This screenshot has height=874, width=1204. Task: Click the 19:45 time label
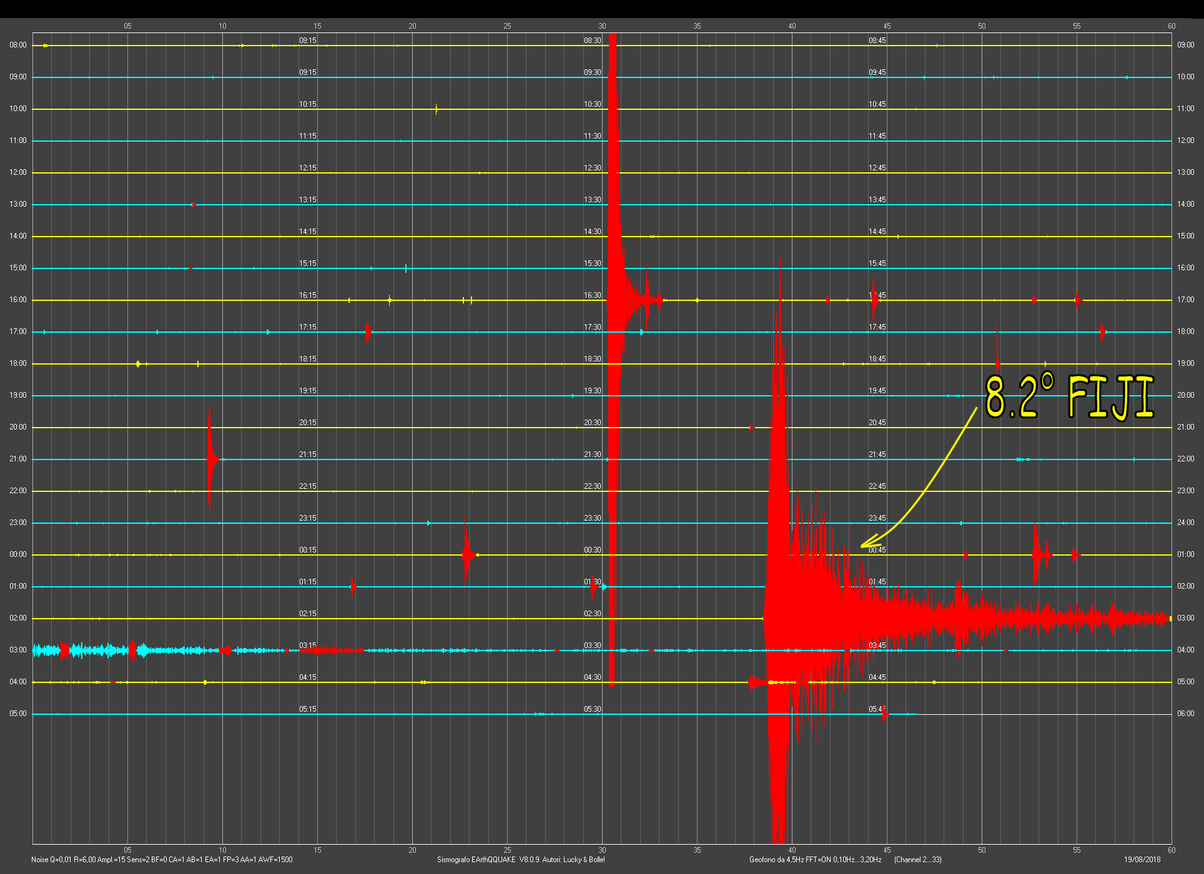coord(877,391)
